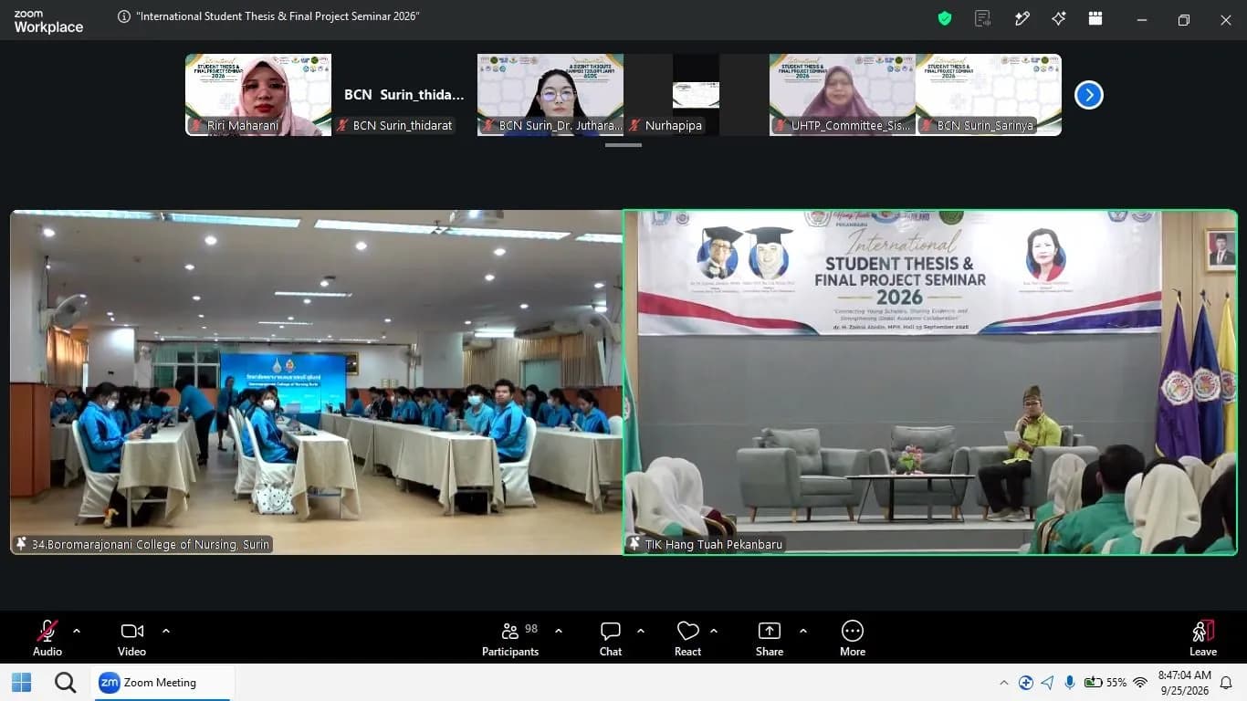Viewport: 1247px width, 701px height.
Task: Select Nurhapipa's participant thumbnail
Action: [697, 95]
